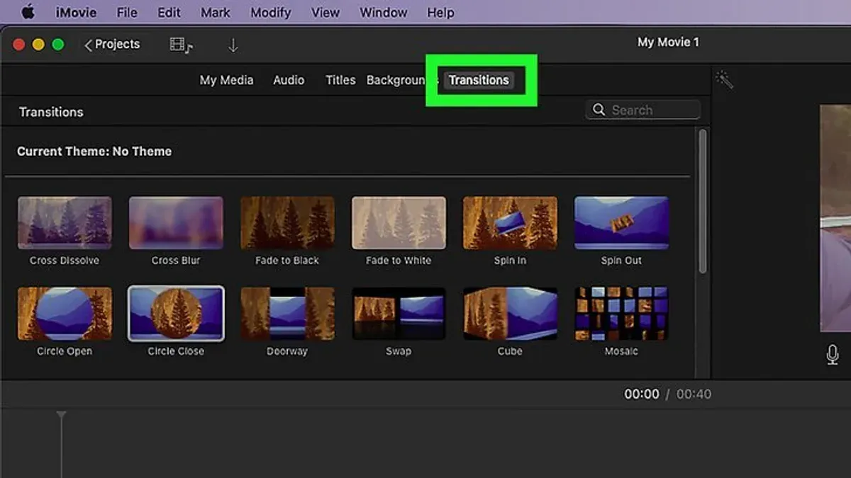Click the 00:00 current time text

(642, 394)
